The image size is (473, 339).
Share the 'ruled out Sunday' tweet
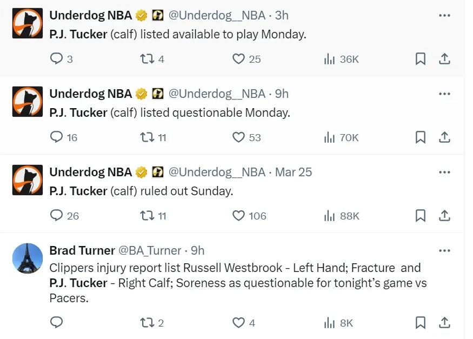coord(444,216)
